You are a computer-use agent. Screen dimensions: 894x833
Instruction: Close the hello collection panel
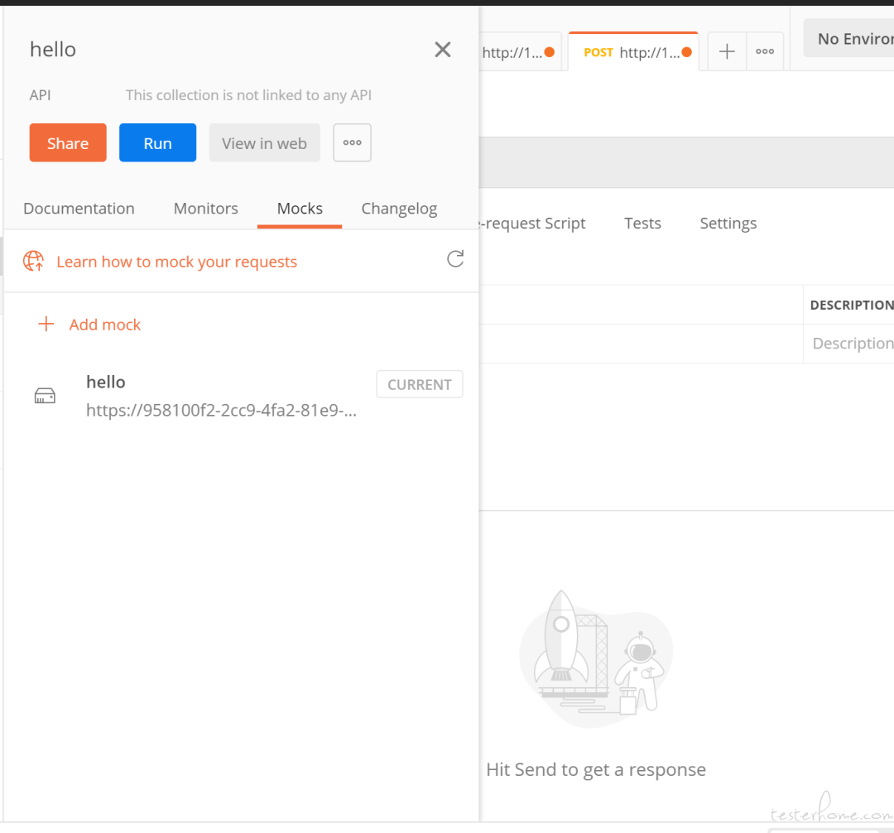(x=442, y=50)
